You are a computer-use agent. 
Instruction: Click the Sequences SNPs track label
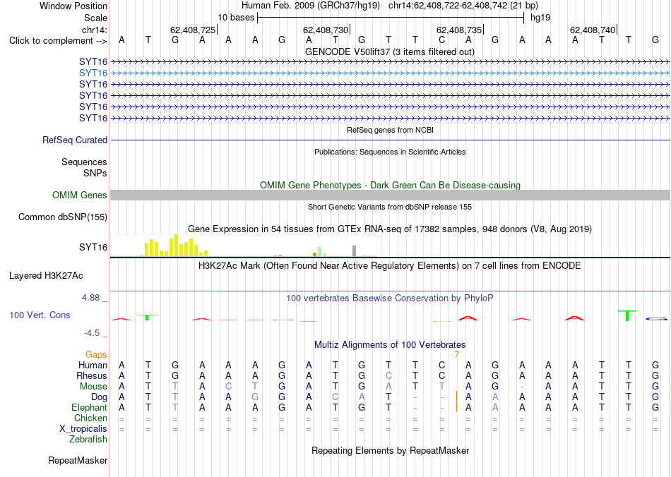84,167
